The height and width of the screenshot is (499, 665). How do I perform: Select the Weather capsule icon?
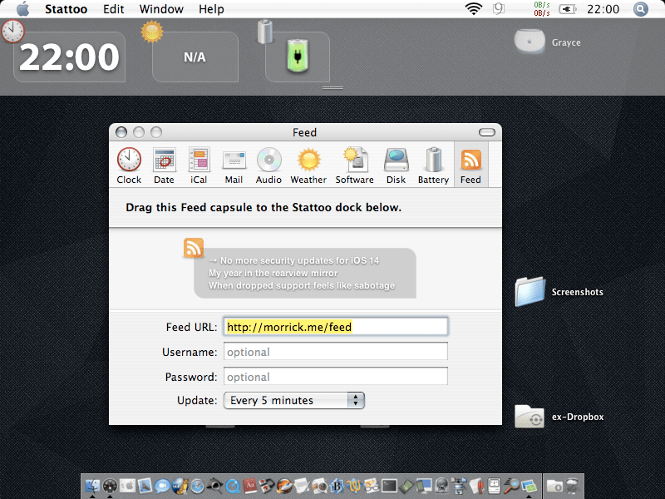[x=308, y=166]
